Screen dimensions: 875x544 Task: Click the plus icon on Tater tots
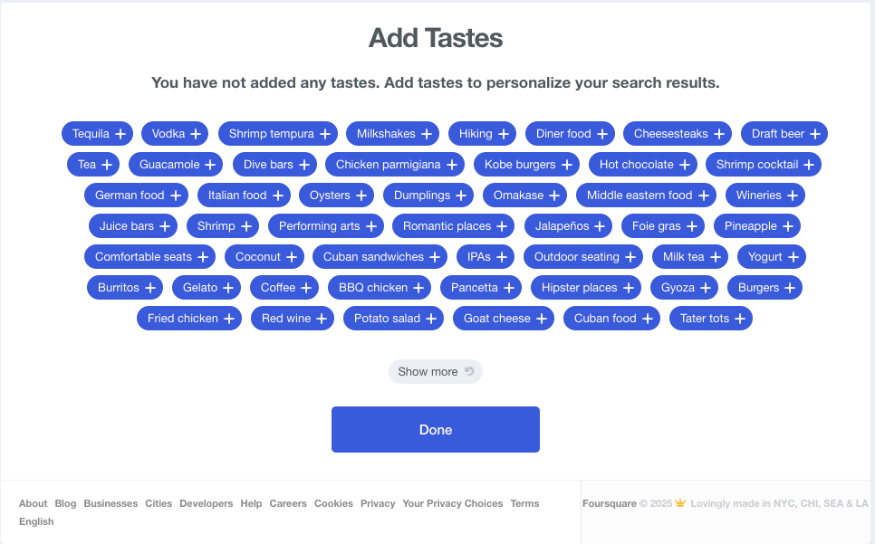click(740, 319)
